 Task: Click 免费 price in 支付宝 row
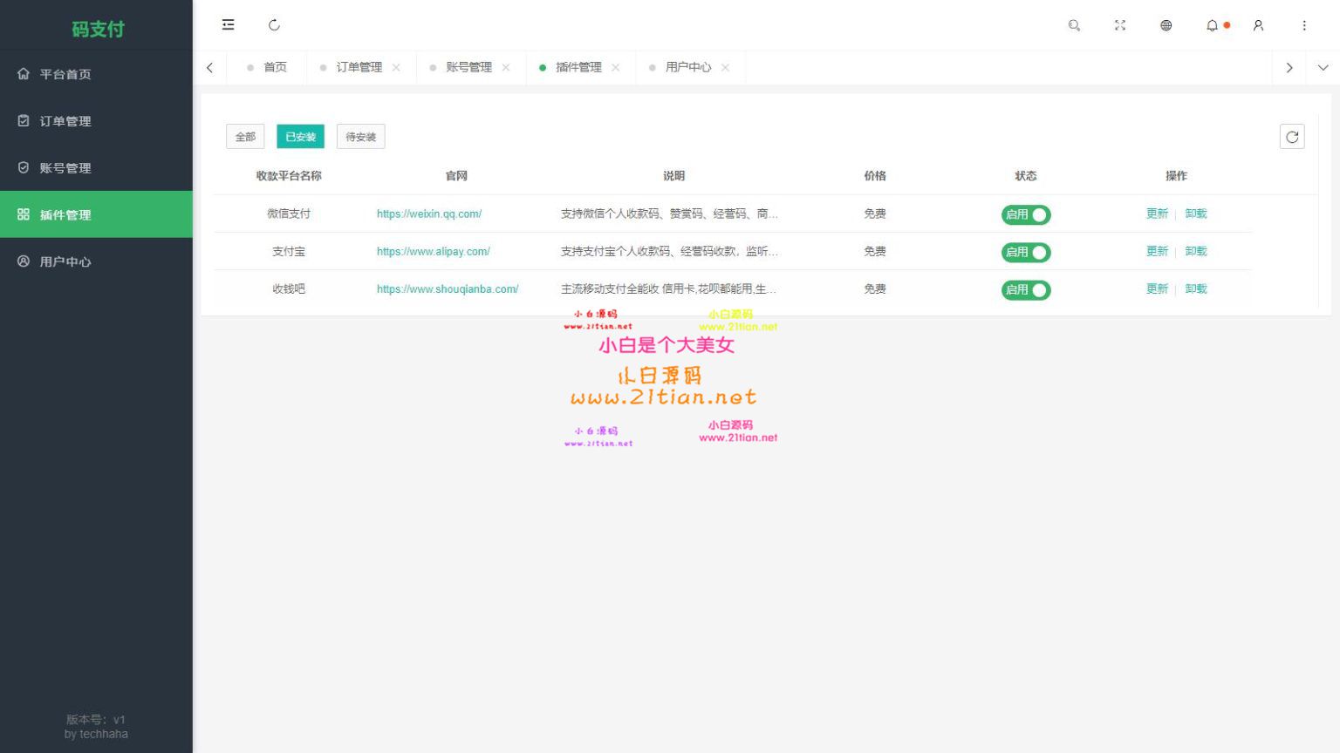click(875, 251)
